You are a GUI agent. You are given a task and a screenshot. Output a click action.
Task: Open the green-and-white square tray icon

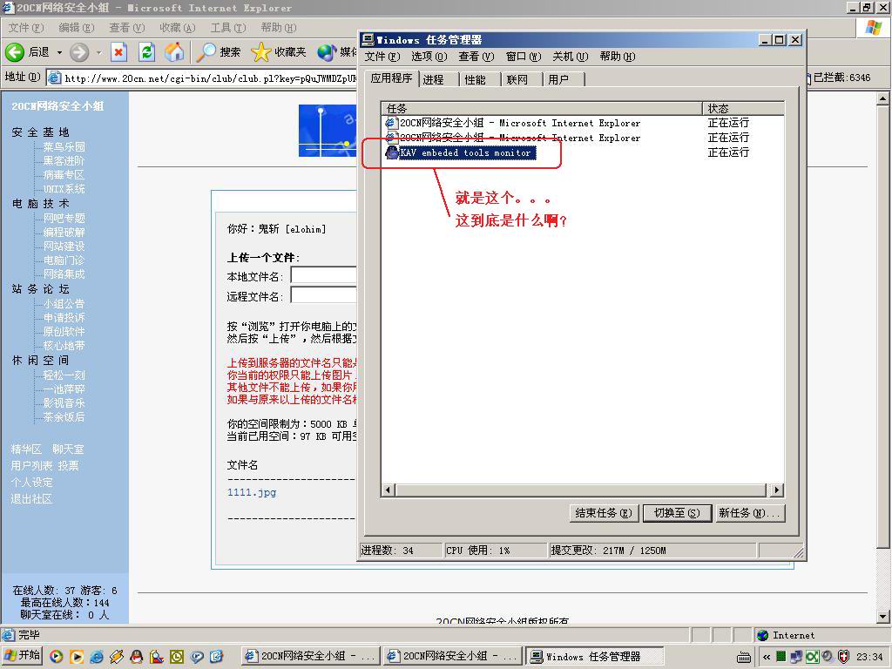click(x=812, y=657)
